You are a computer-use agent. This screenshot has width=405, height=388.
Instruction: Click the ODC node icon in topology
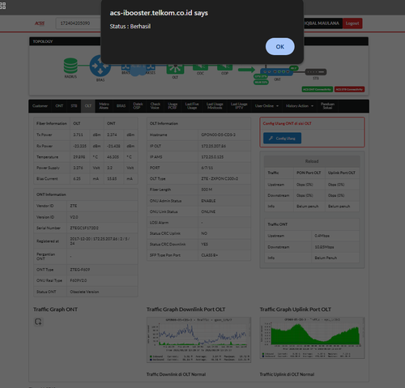pyautogui.click(x=200, y=66)
